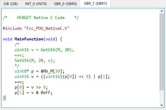Click the "Fcc_POU_NativeC.h" string
The height and width of the screenshot is (110, 166).
point(47,29)
